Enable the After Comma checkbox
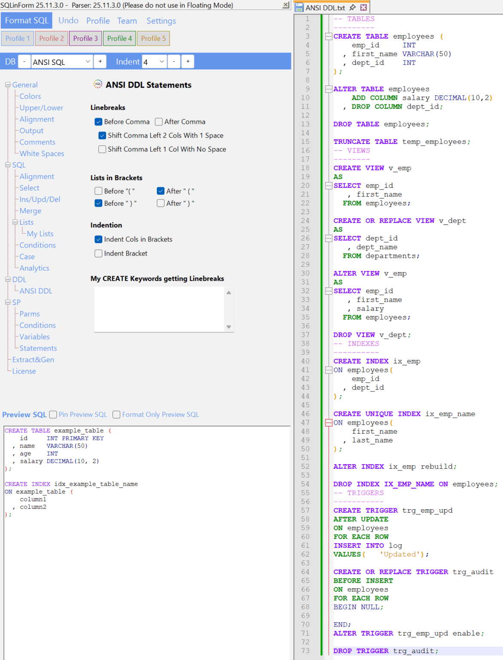 159,122
